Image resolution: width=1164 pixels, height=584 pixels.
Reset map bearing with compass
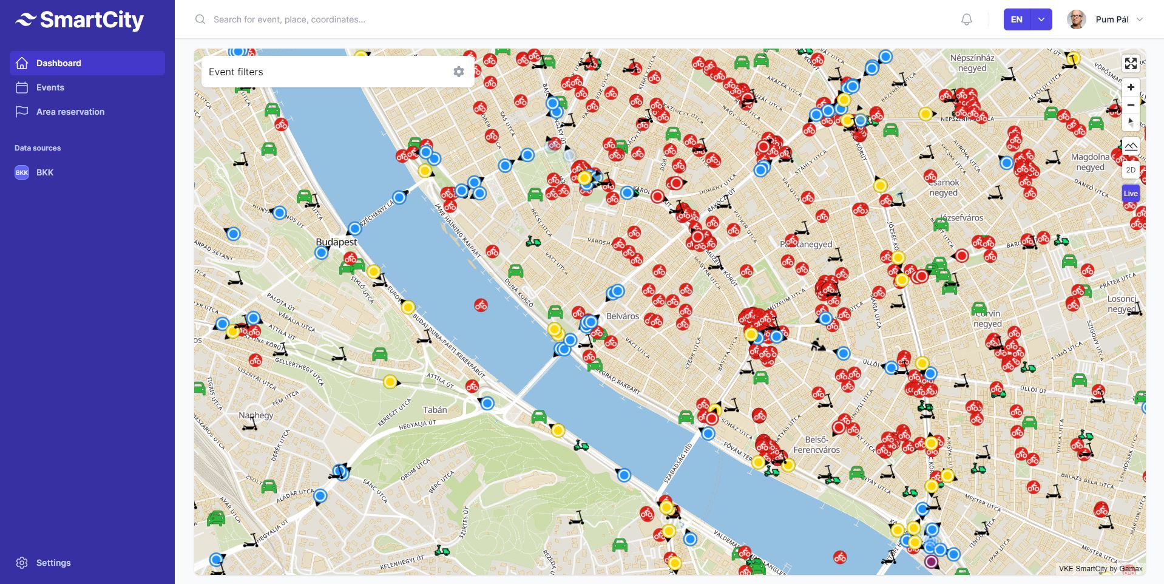(1130, 122)
